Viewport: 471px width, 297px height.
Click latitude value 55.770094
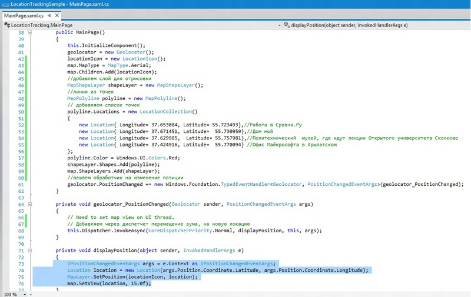(x=228, y=145)
